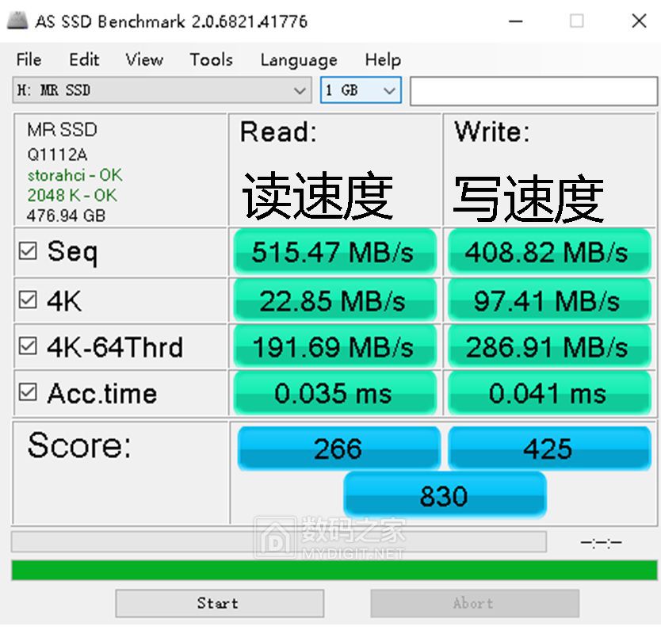661x634 pixels.
Task: Click the write score 425
Action: click(549, 448)
